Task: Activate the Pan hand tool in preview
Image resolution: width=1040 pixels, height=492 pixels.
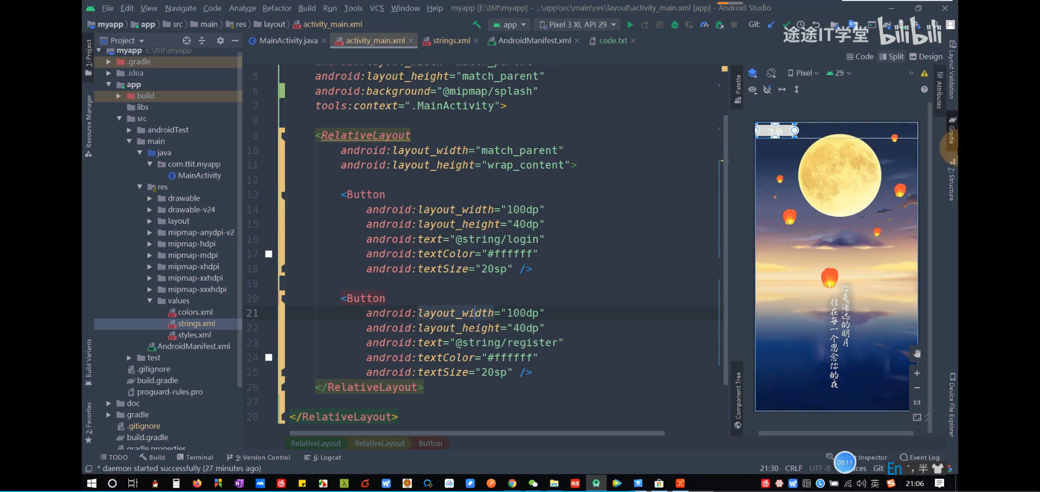Action: (917, 354)
